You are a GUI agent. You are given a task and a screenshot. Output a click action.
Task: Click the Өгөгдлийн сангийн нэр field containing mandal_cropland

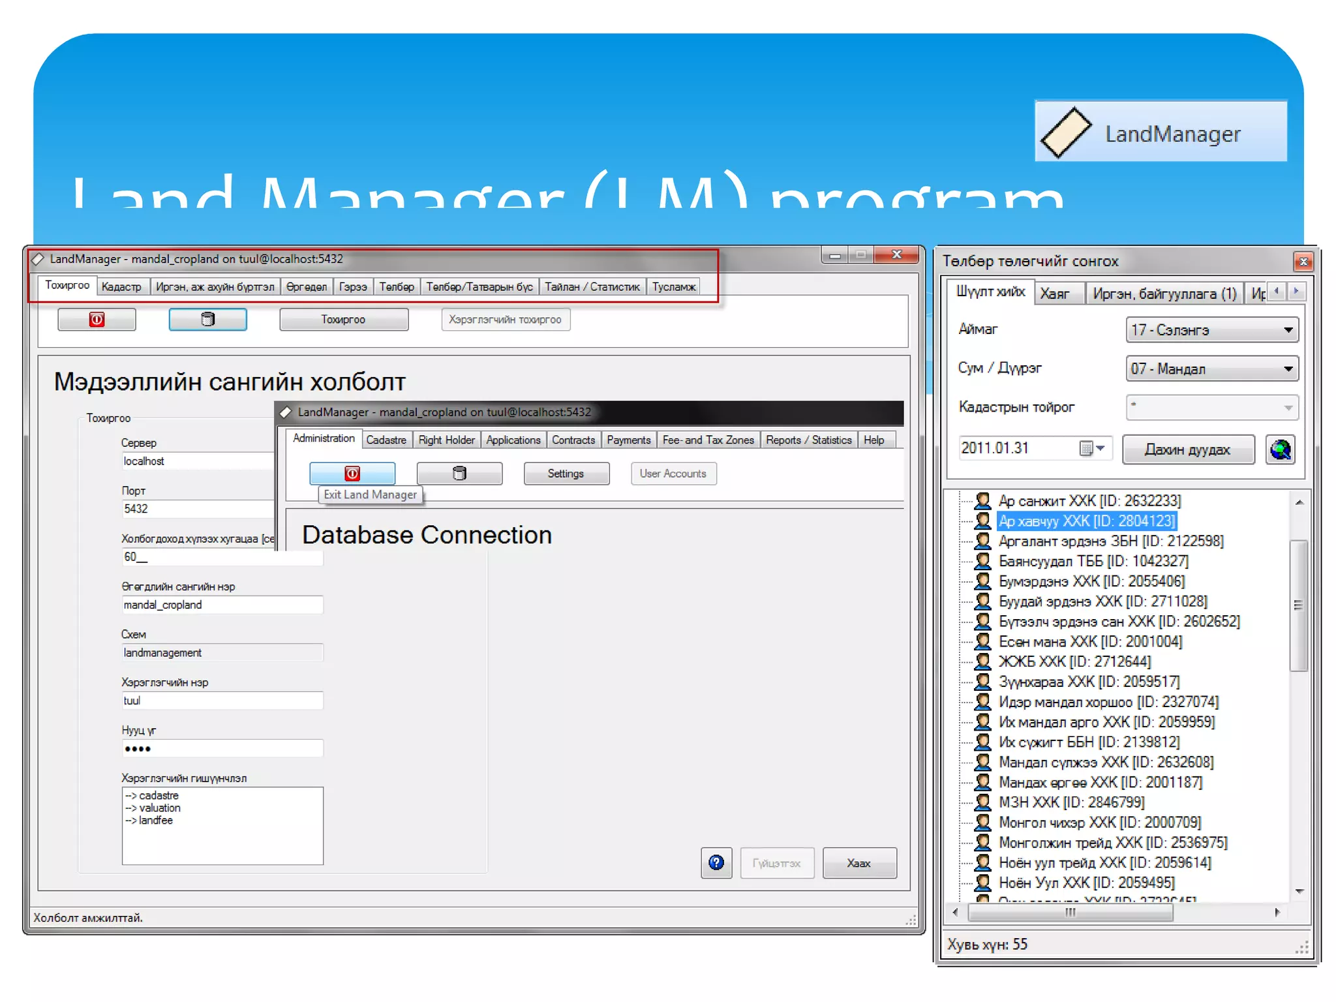click(222, 605)
